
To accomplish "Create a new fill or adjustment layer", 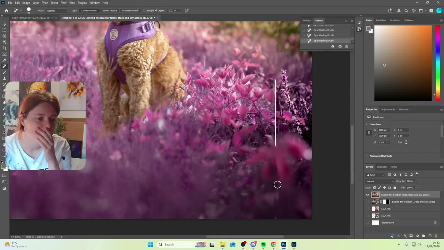I will [x=417, y=236].
